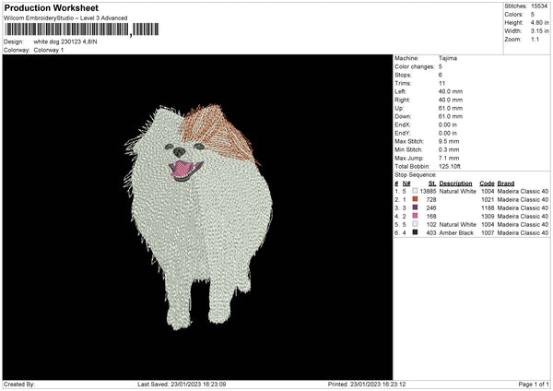
Task: Click the stitch count 13885
Action: pos(428,192)
